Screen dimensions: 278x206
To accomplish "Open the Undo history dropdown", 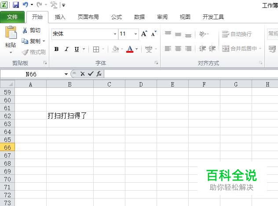I will click(x=32, y=5).
